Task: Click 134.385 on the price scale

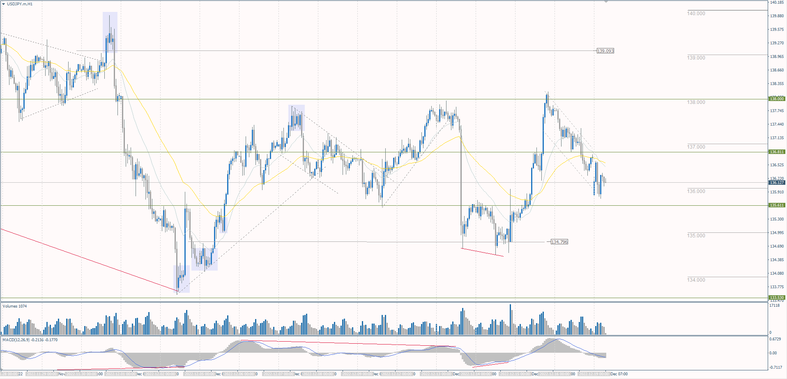Action: 777,260
